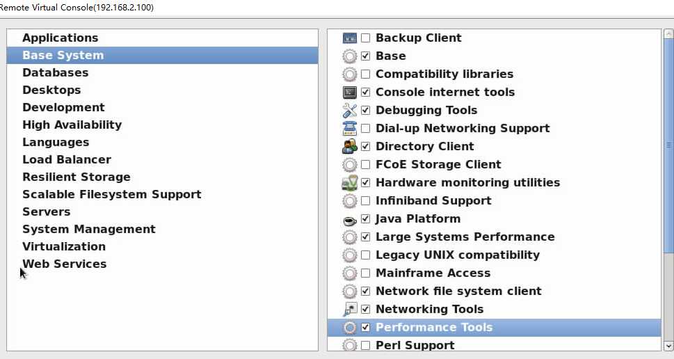
Task: Click the Dial-up Networking Support phone icon
Action: [350, 129]
